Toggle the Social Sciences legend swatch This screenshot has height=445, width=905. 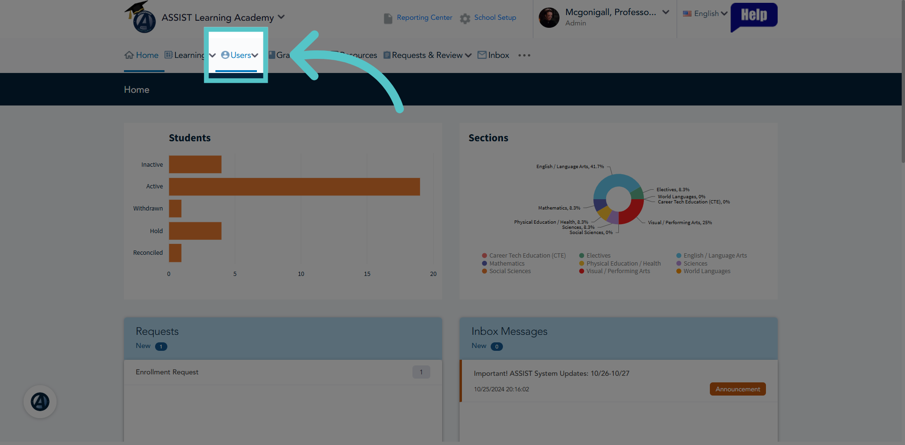point(485,271)
